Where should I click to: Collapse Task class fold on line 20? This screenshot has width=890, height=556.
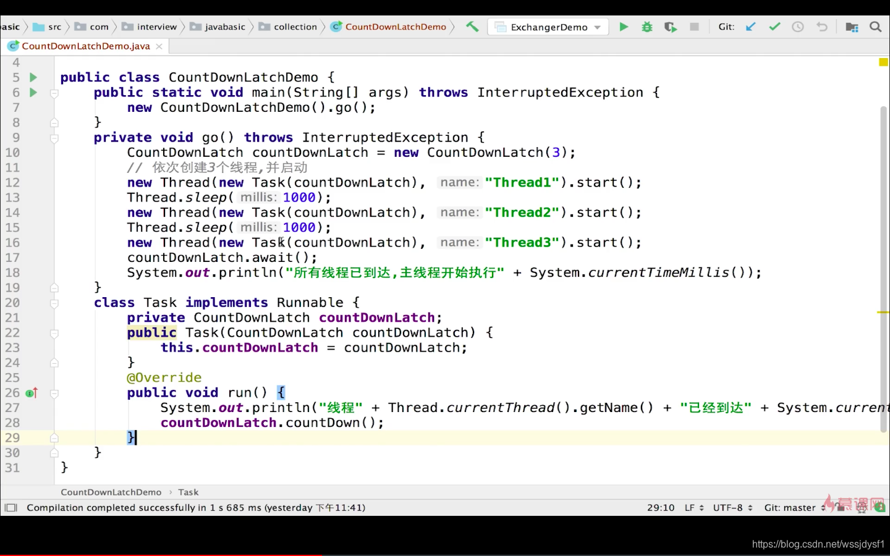[x=54, y=303]
